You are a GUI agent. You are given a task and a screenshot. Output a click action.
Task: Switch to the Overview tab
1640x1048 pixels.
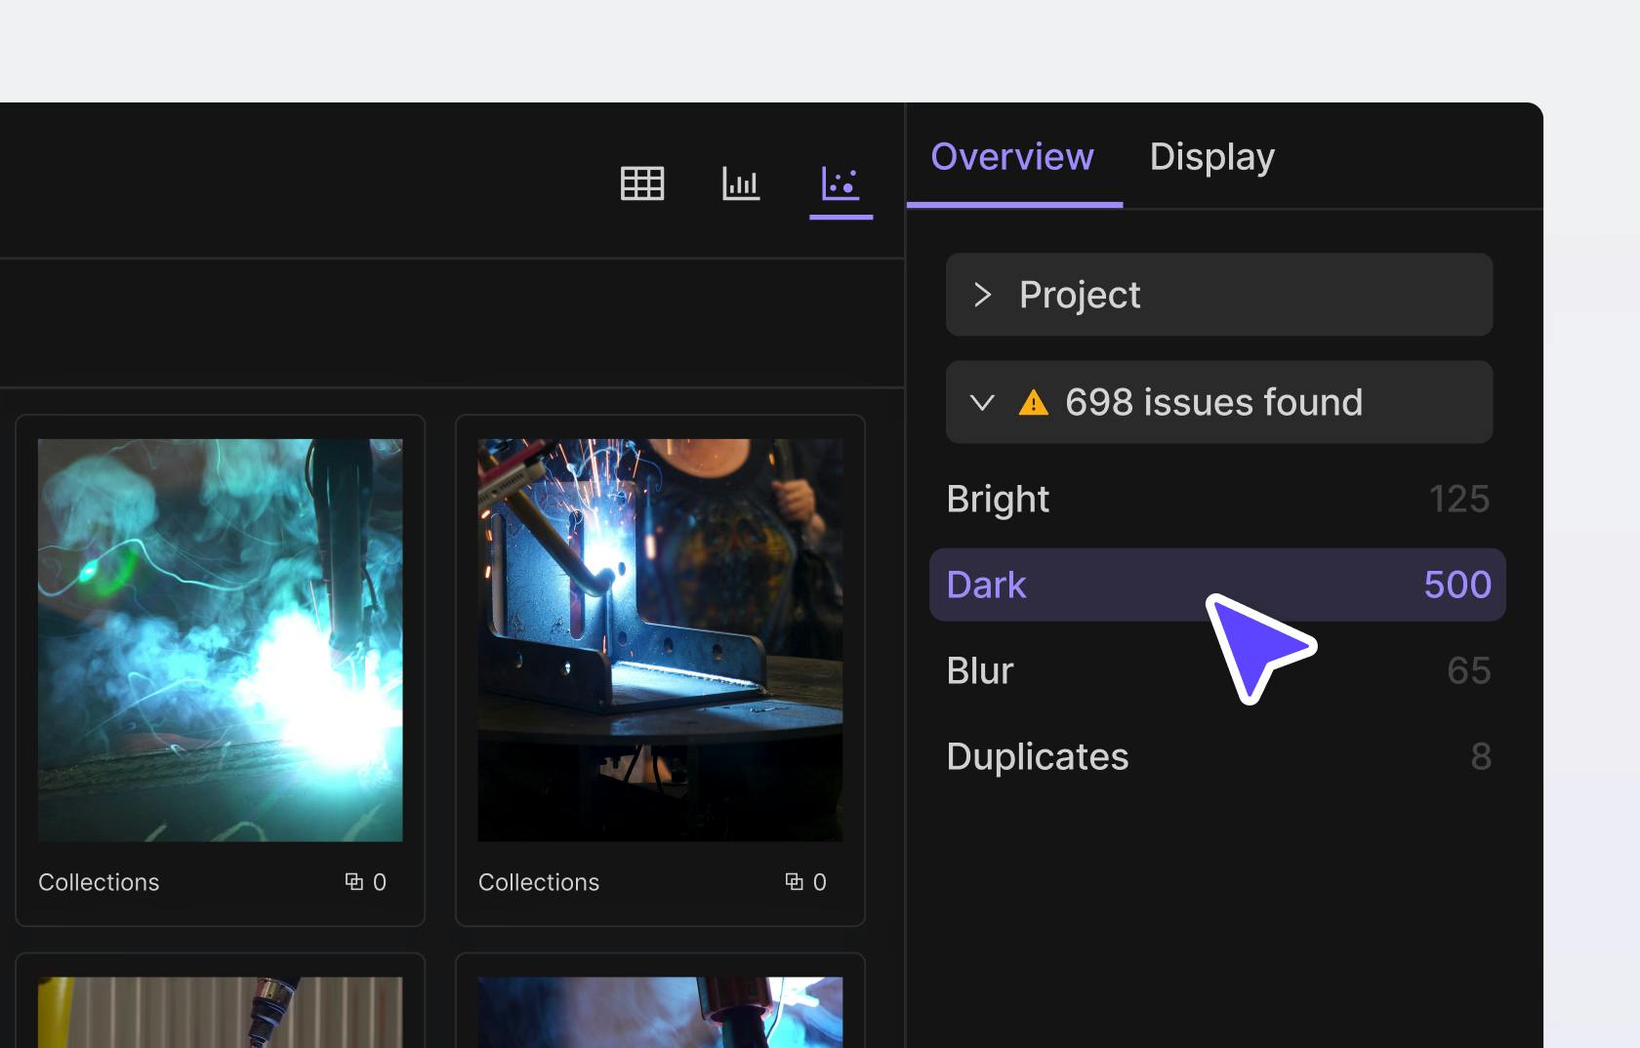tap(1012, 157)
